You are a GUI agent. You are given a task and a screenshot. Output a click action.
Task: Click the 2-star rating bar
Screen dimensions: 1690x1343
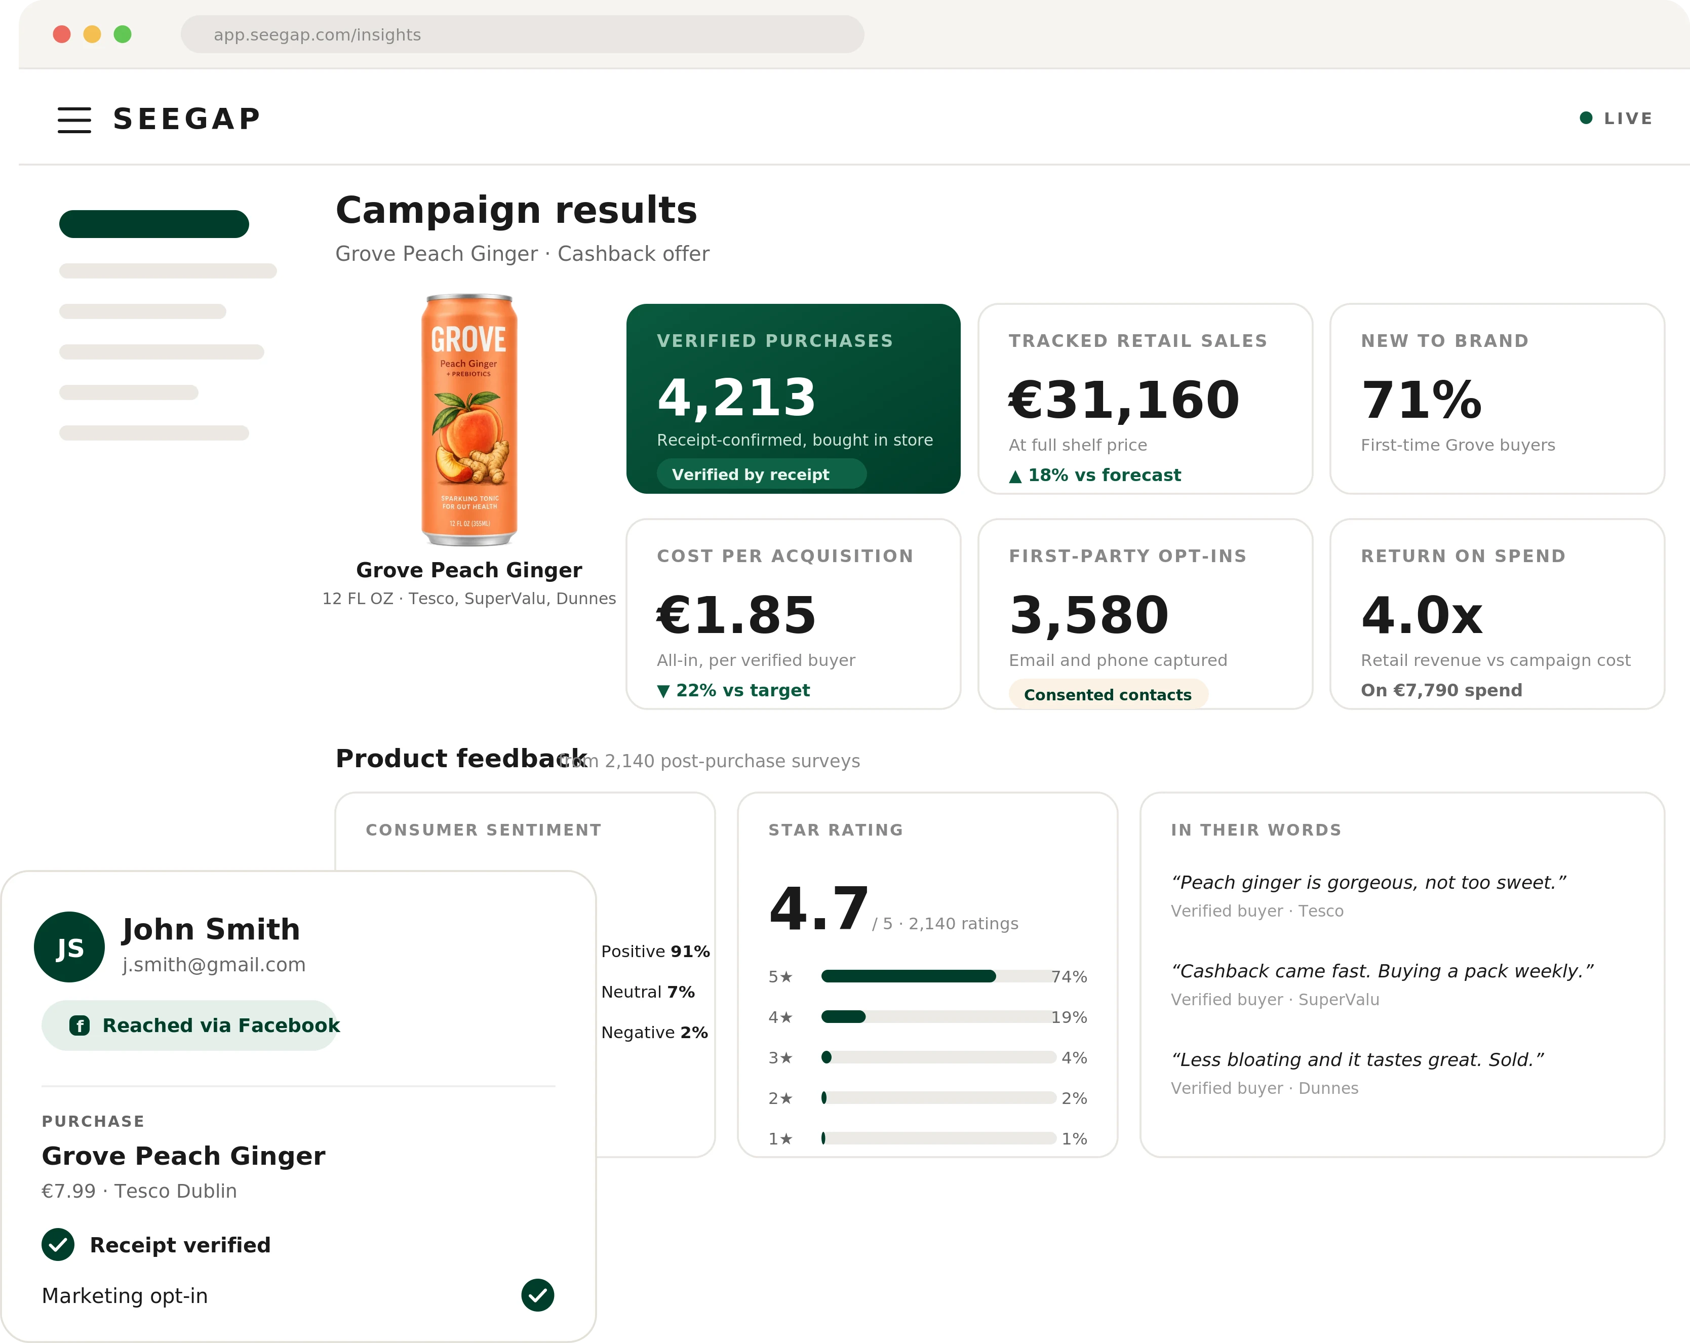click(938, 1097)
